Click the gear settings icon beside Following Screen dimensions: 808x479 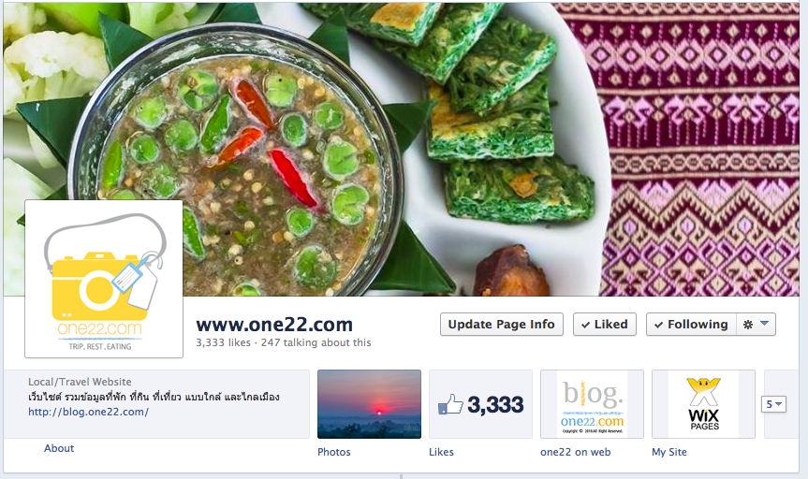point(748,325)
